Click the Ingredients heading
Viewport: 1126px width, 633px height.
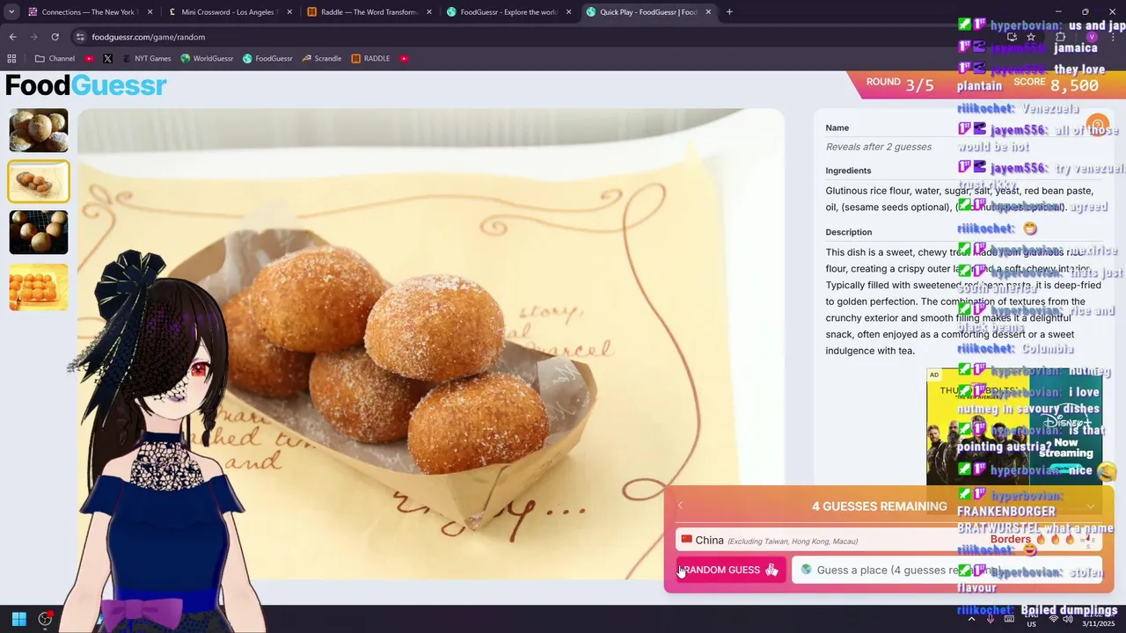(848, 171)
